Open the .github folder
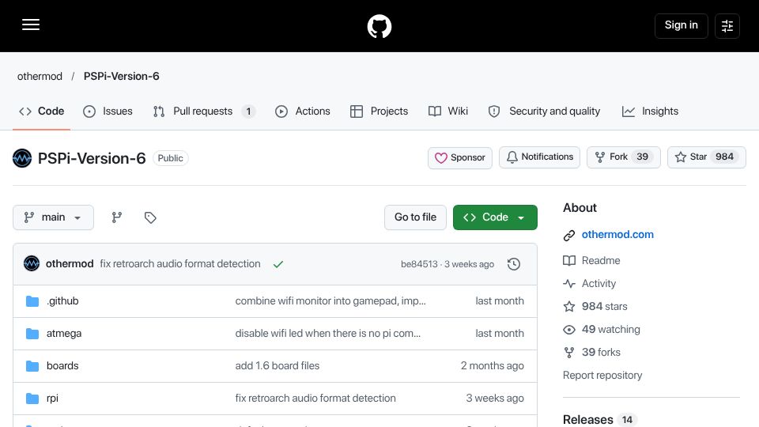 (62, 301)
